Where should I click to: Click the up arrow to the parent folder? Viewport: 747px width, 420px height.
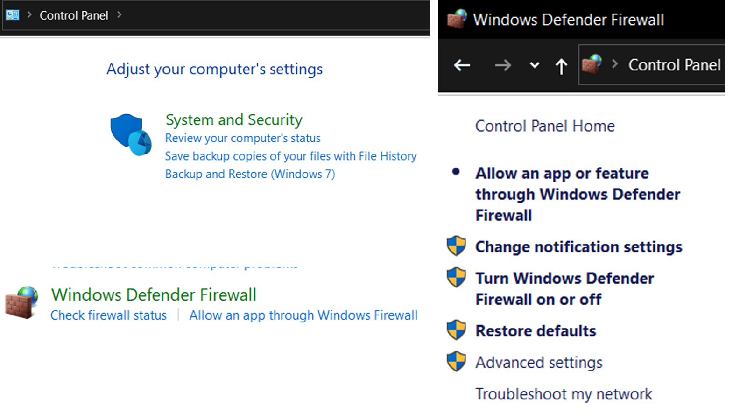tap(561, 66)
